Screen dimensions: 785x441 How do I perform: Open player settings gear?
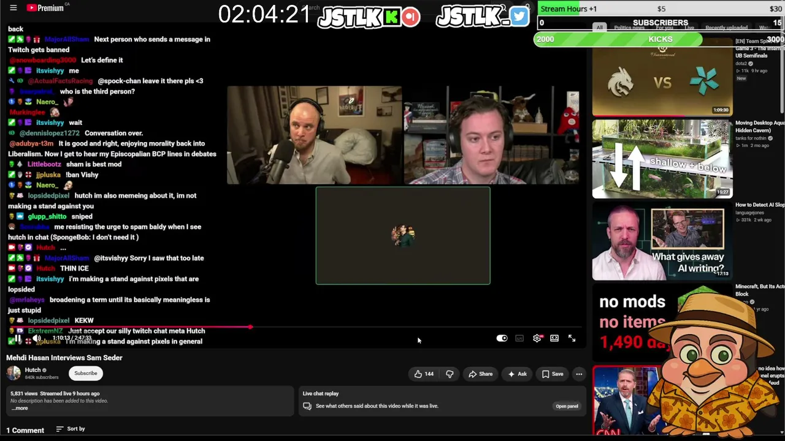tap(537, 338)
